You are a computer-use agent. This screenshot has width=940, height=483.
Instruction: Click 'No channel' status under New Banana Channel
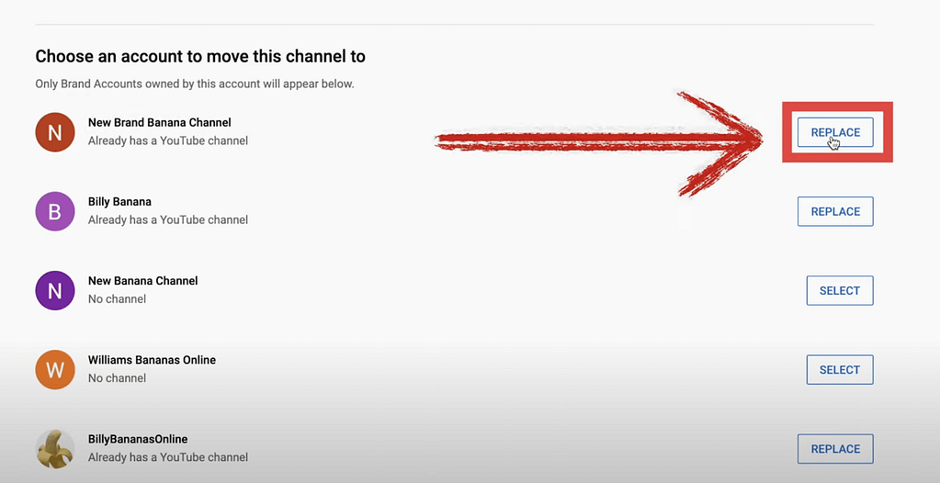pos(117,299)
